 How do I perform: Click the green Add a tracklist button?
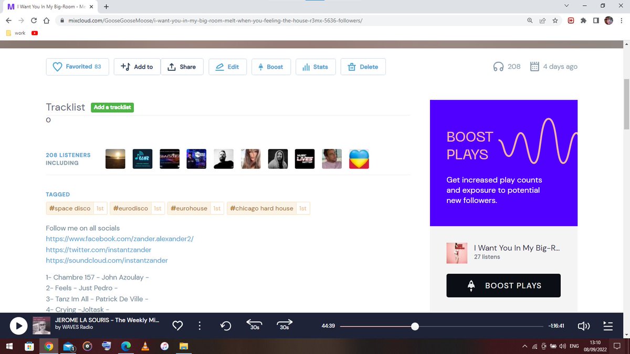[112, 107]
